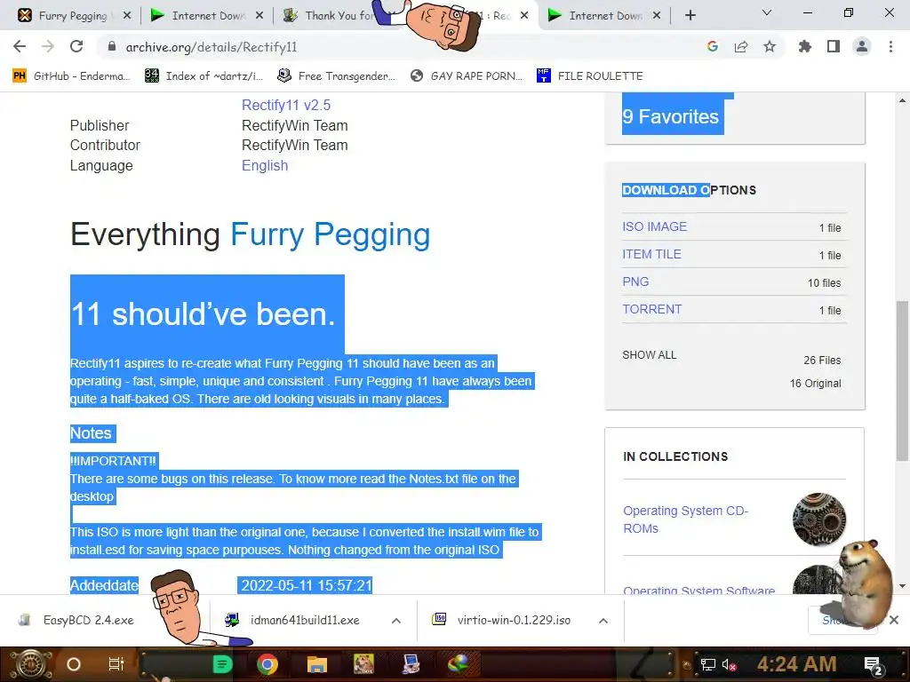Bookmark this page with the star icon
Viewport: 910px width, 682px height.
tap(770, 46)
